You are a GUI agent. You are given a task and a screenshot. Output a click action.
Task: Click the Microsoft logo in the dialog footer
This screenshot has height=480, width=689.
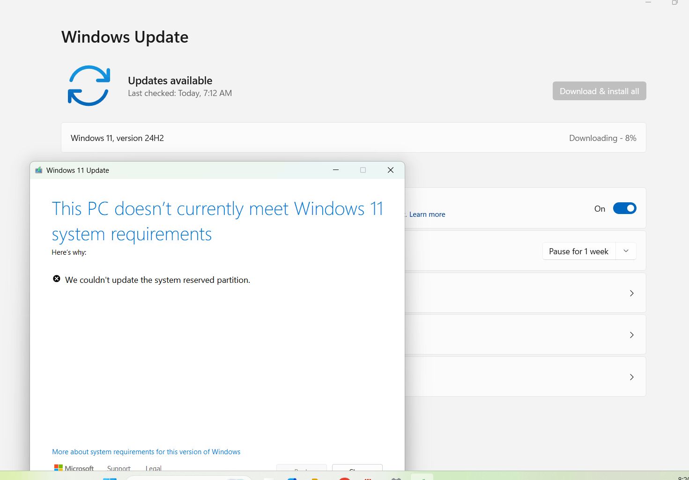pos(74,468)
